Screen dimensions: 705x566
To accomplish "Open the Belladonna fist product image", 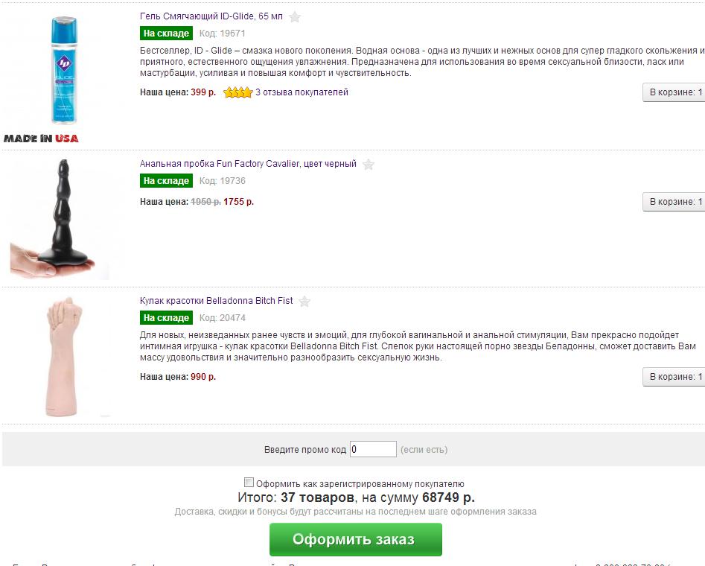I will [64, 356].
